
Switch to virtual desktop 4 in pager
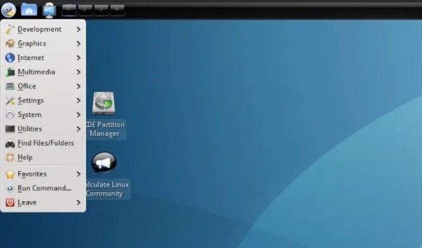[x=117, y=10]
